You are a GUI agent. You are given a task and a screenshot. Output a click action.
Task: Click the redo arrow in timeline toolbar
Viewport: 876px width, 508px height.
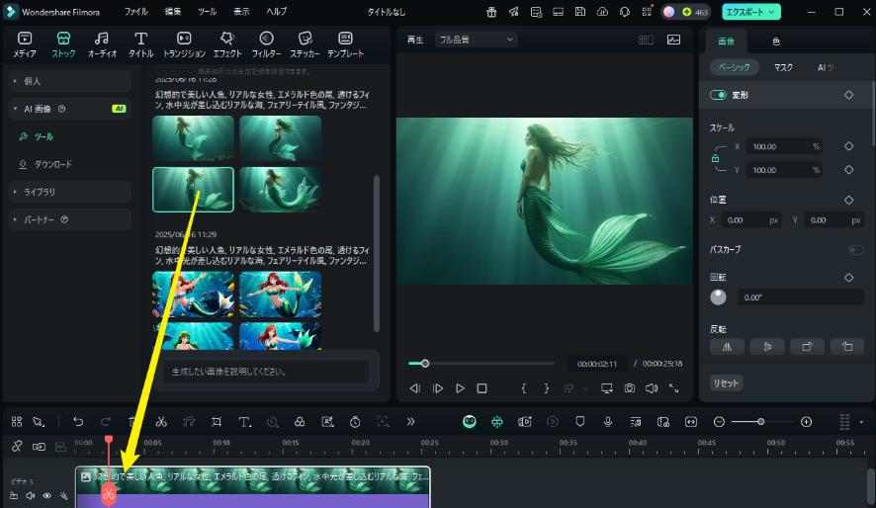coord(106,422)
